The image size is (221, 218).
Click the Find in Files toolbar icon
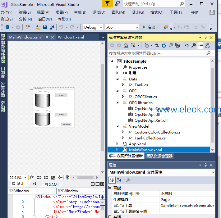166,27
